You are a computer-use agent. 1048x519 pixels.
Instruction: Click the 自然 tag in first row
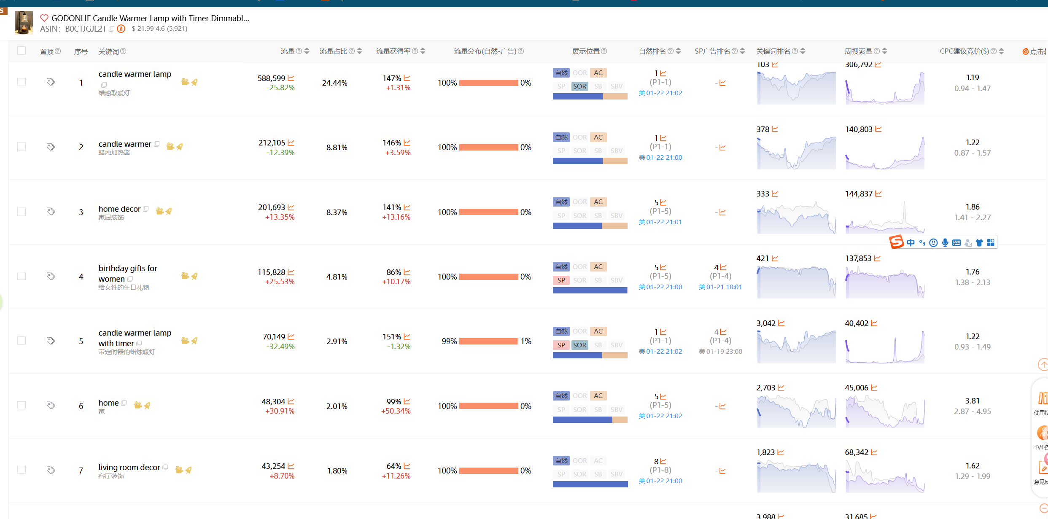561,73
